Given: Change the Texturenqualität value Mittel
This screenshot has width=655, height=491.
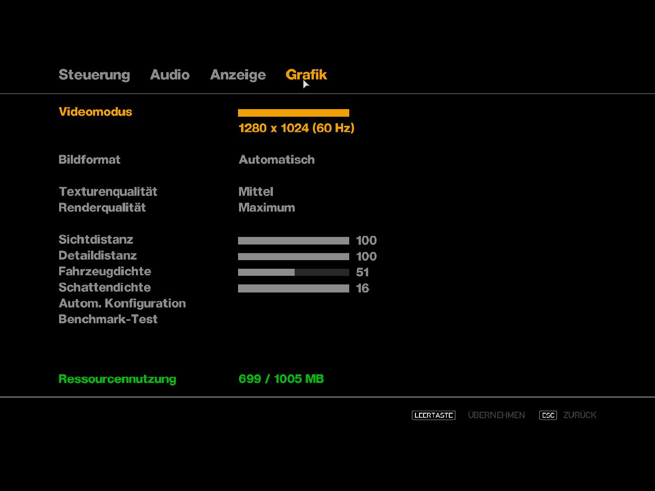Looking at the screenshot, I should pos(256,191).
